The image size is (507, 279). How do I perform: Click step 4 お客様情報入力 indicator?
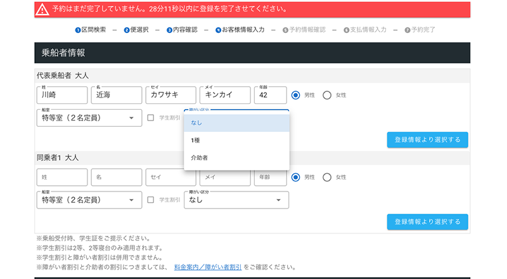[240, 30]
